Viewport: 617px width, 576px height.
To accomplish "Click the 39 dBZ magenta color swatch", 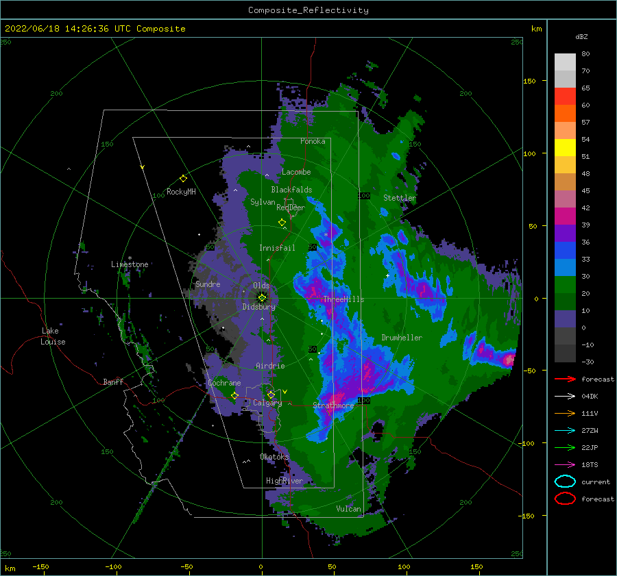I will 565,216.
